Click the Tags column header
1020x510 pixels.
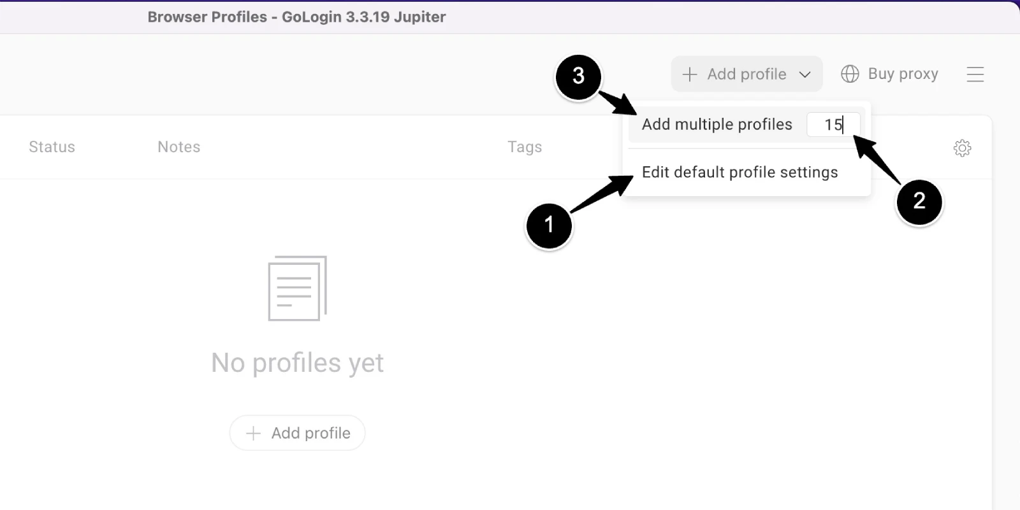point(525,146)
